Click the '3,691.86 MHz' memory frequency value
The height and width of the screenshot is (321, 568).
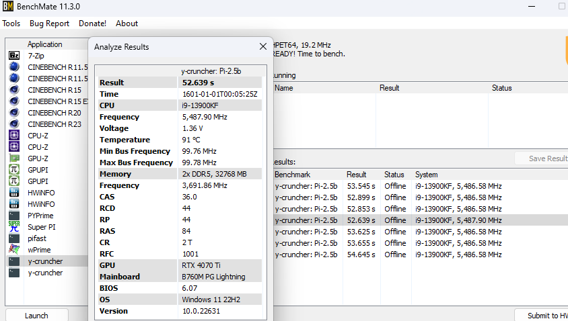[205, 185]
